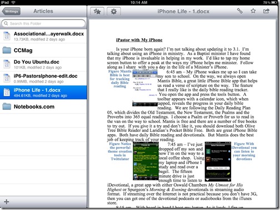
Task: Open the CCMag folder
Action: point(43,50)
